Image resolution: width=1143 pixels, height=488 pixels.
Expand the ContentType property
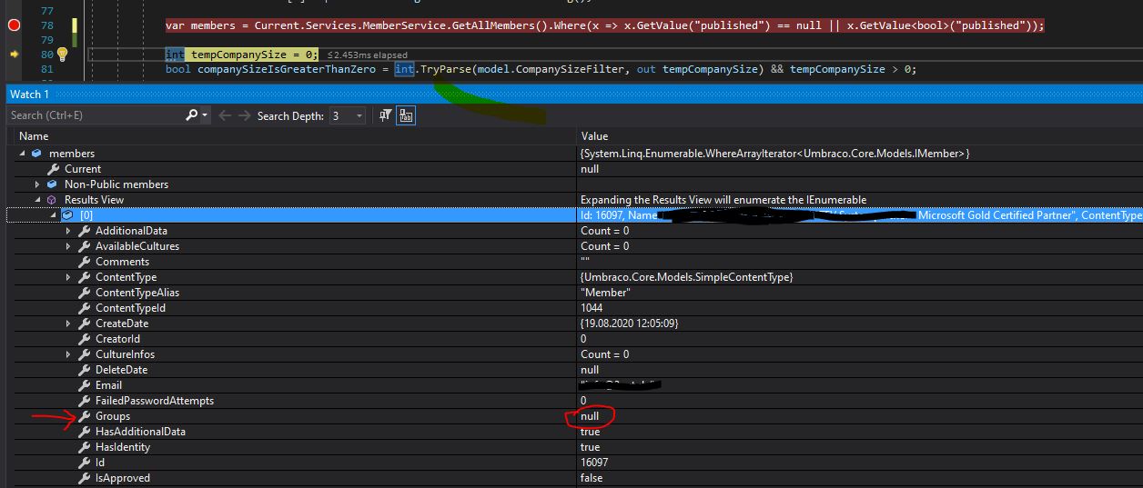click(x=68, y=277)
